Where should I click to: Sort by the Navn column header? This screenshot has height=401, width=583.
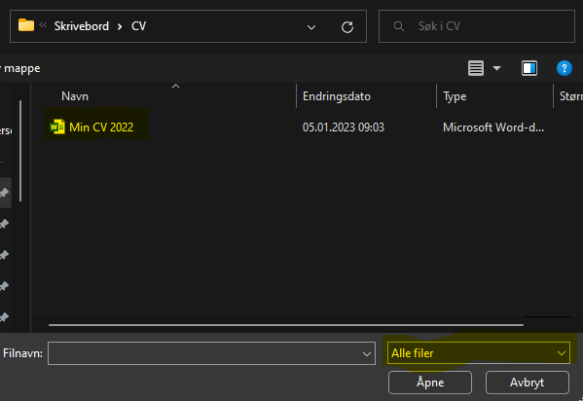pyautogui.click(x=75, y=96)
